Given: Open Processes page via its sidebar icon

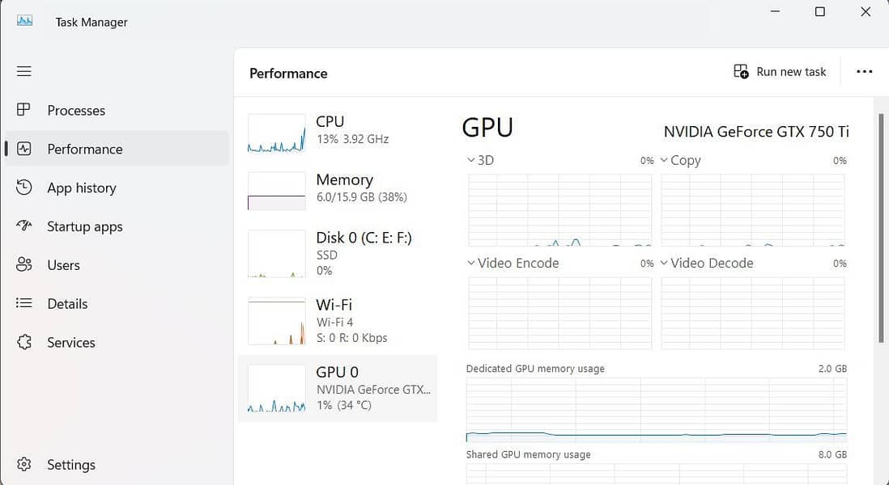Looking at the screenshot, I should coord(24,110).
